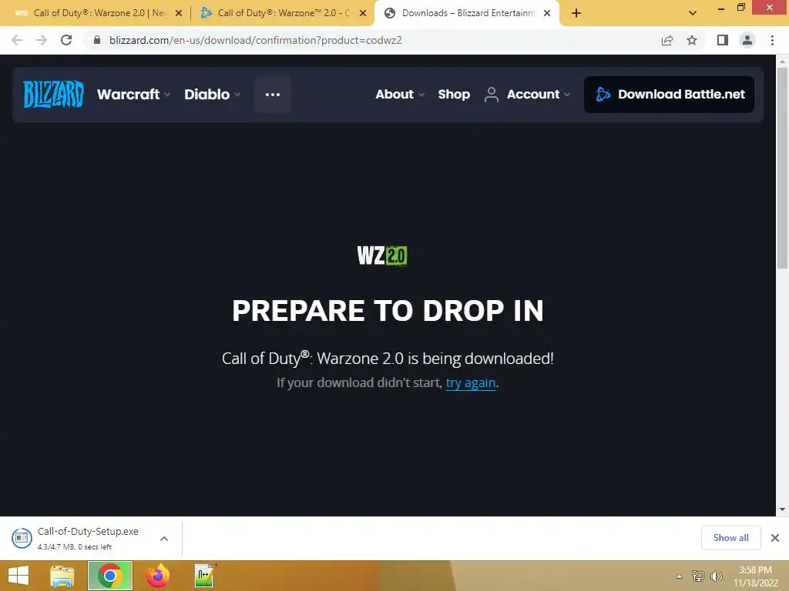The image size is (789, 591).
Task: Click the address bar URL
Action: pyautogui.click(x=256, y=40)
